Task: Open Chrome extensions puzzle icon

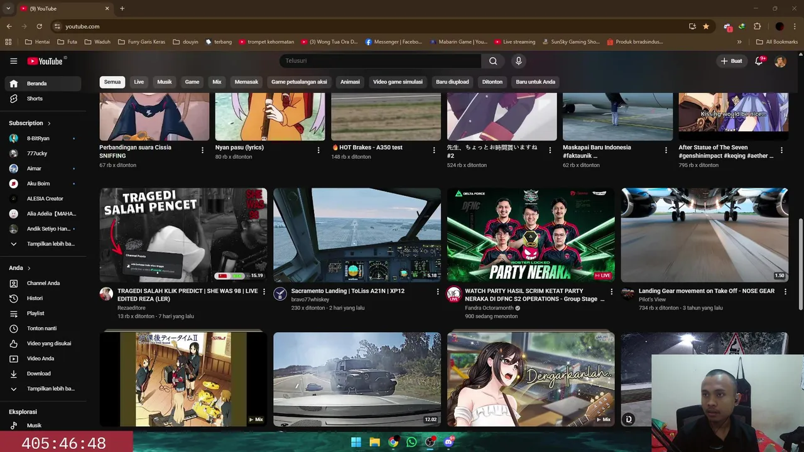Action: tap(757, 26)
